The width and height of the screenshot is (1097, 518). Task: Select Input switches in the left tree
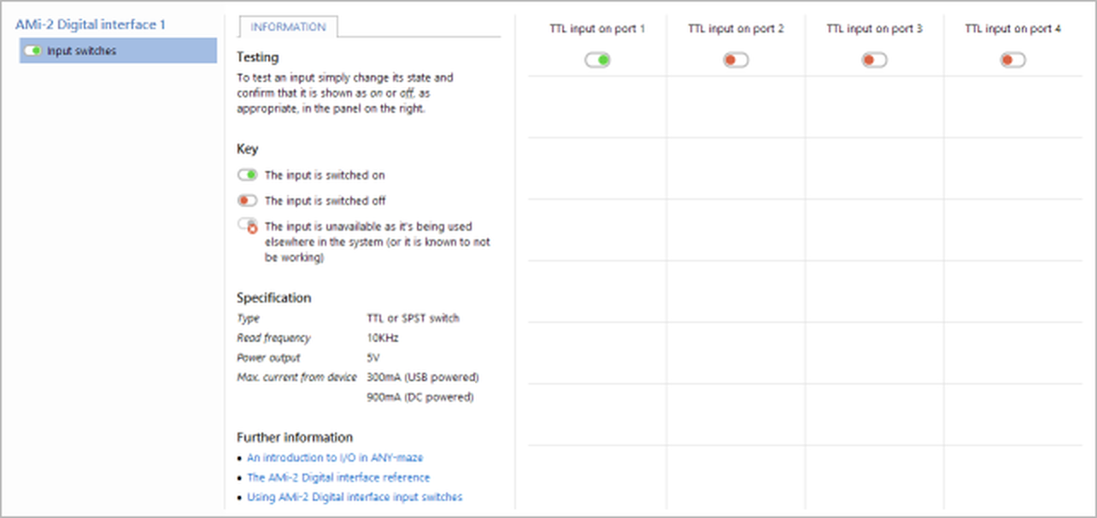click(x=82, y=50)
